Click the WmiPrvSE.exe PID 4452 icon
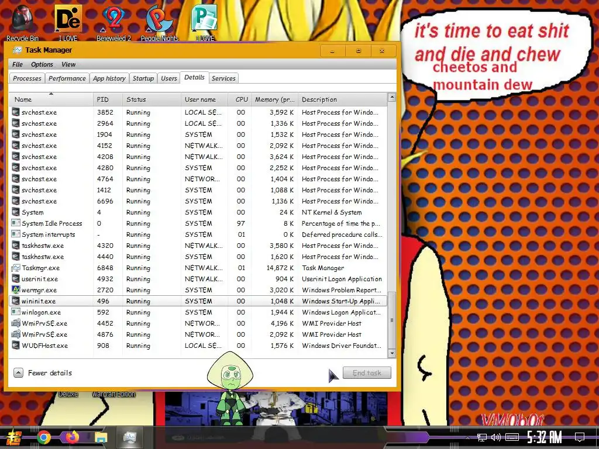 16,323
